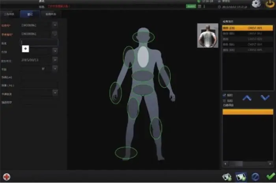Click the first add-image icon in bottom bar
Image resolution: width=276 pixels, height=183 pixels.
click(227, 176)
